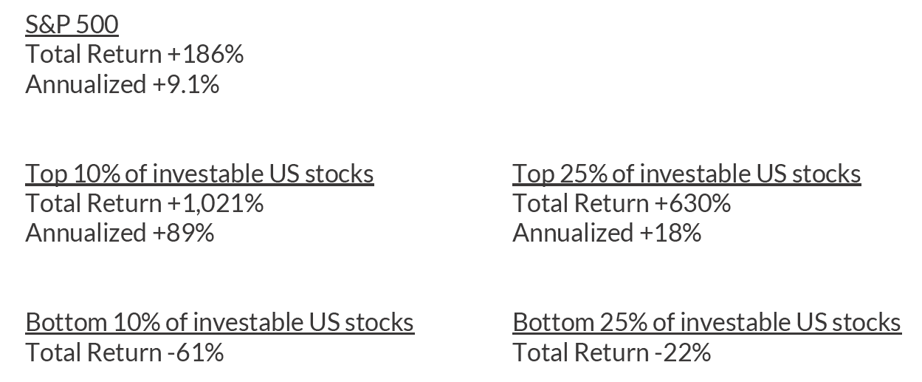Click the -22% figure

683,352
